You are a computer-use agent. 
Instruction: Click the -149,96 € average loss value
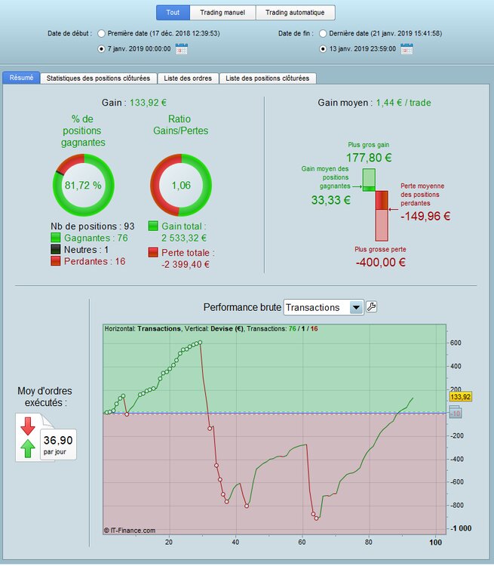click(x=425, y=217)
